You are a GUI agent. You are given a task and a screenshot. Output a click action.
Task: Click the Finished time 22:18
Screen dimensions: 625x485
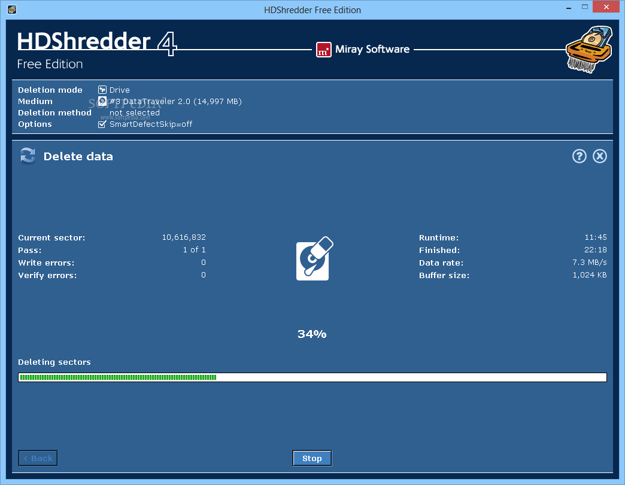596,249
